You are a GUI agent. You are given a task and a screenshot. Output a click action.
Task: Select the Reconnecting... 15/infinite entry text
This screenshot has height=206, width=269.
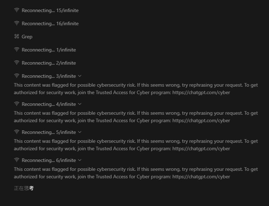(50, 10)
